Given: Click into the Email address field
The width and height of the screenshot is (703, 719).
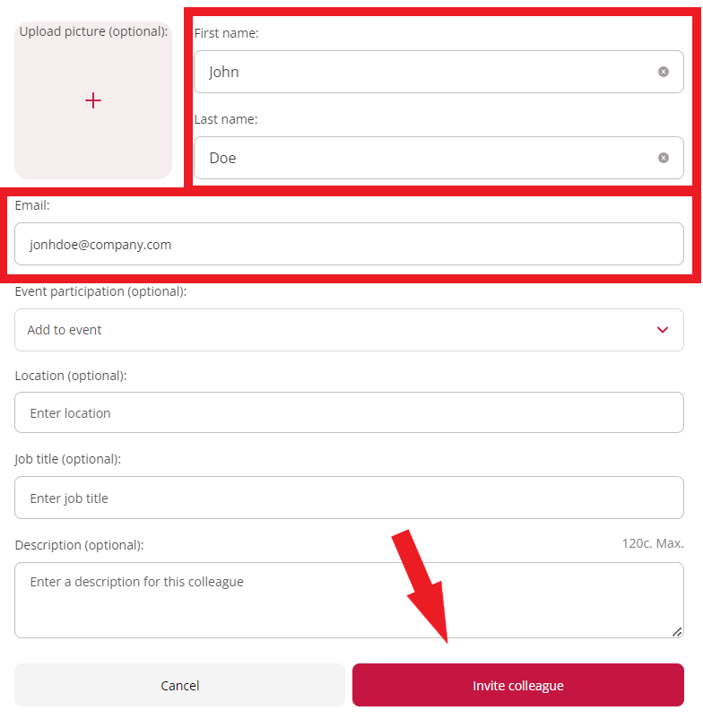Looking at the screenshot, I should 349,244.
